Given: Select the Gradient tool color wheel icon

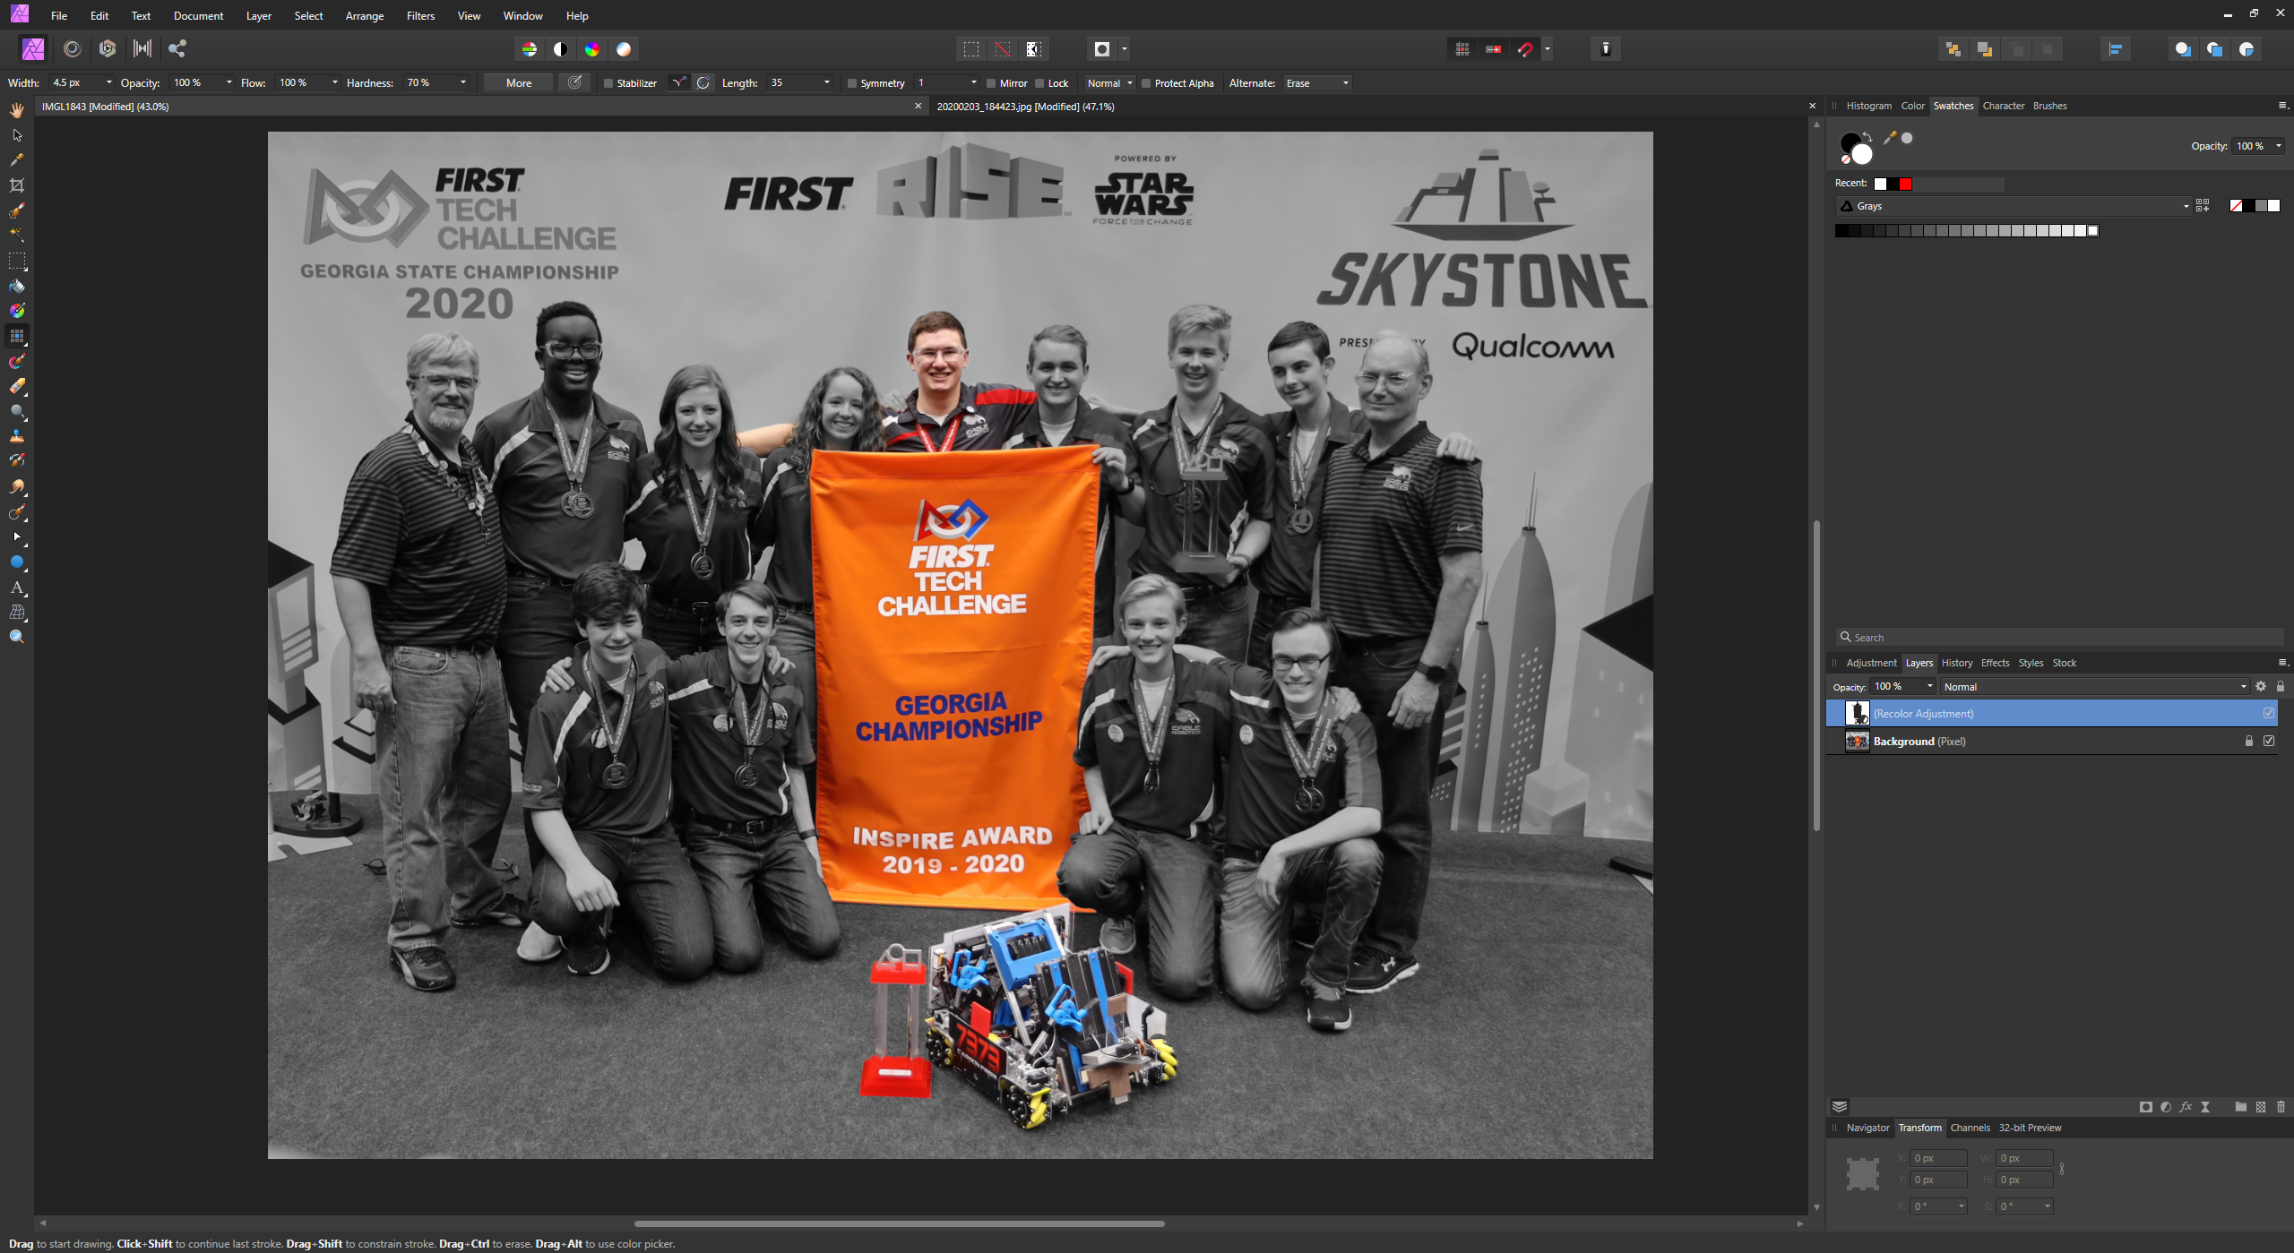Looking at the screenshot, I should [x=17, y=311].
